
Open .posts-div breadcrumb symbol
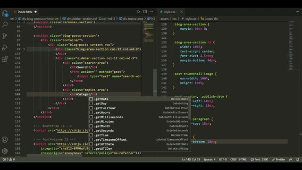click(210, 19)
